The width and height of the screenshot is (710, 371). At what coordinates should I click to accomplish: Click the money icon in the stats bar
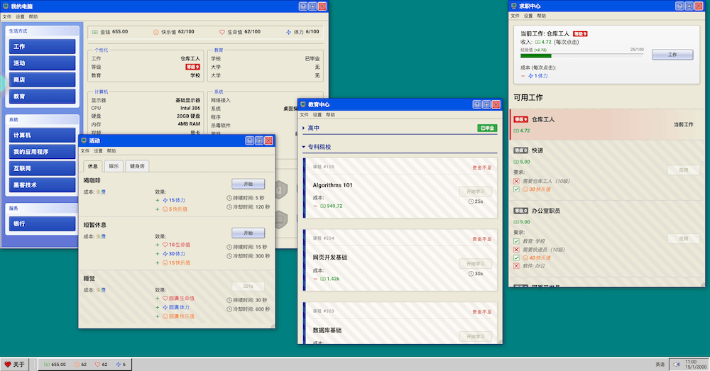pos(95,32)
